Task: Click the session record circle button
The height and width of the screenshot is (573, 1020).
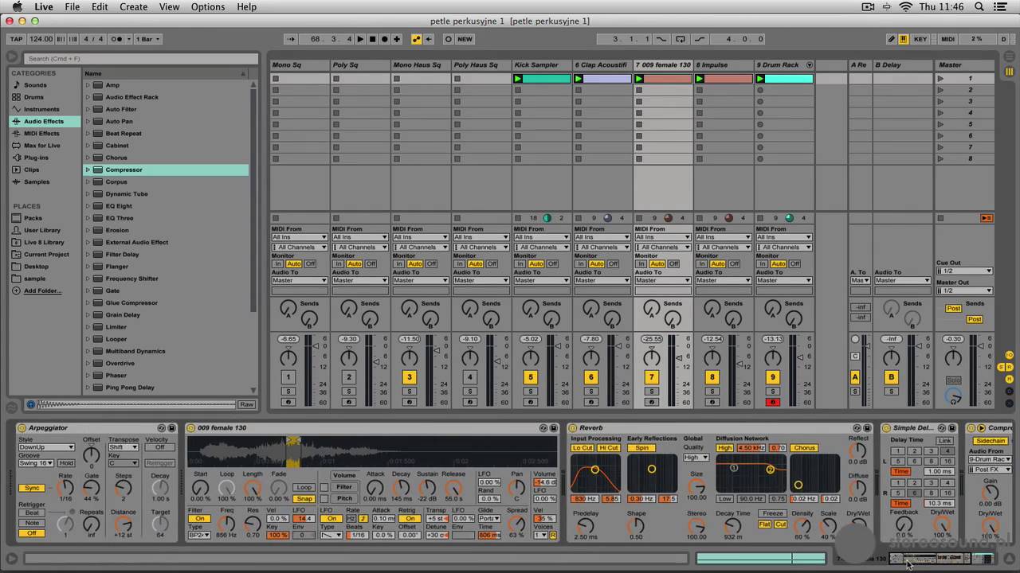Action: (448, 39)
